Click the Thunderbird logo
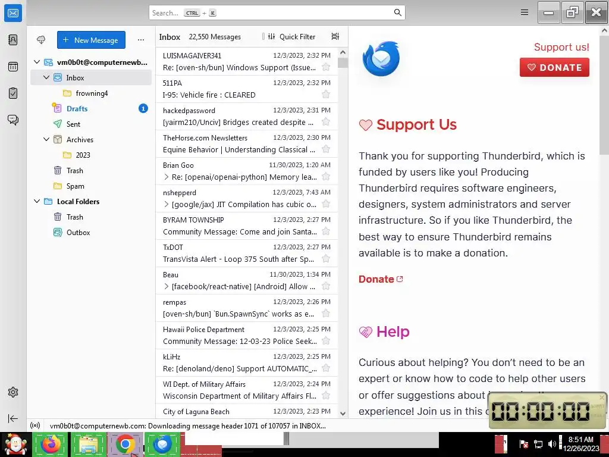Screen dimensions: 609x457 (x=381, y=59)
